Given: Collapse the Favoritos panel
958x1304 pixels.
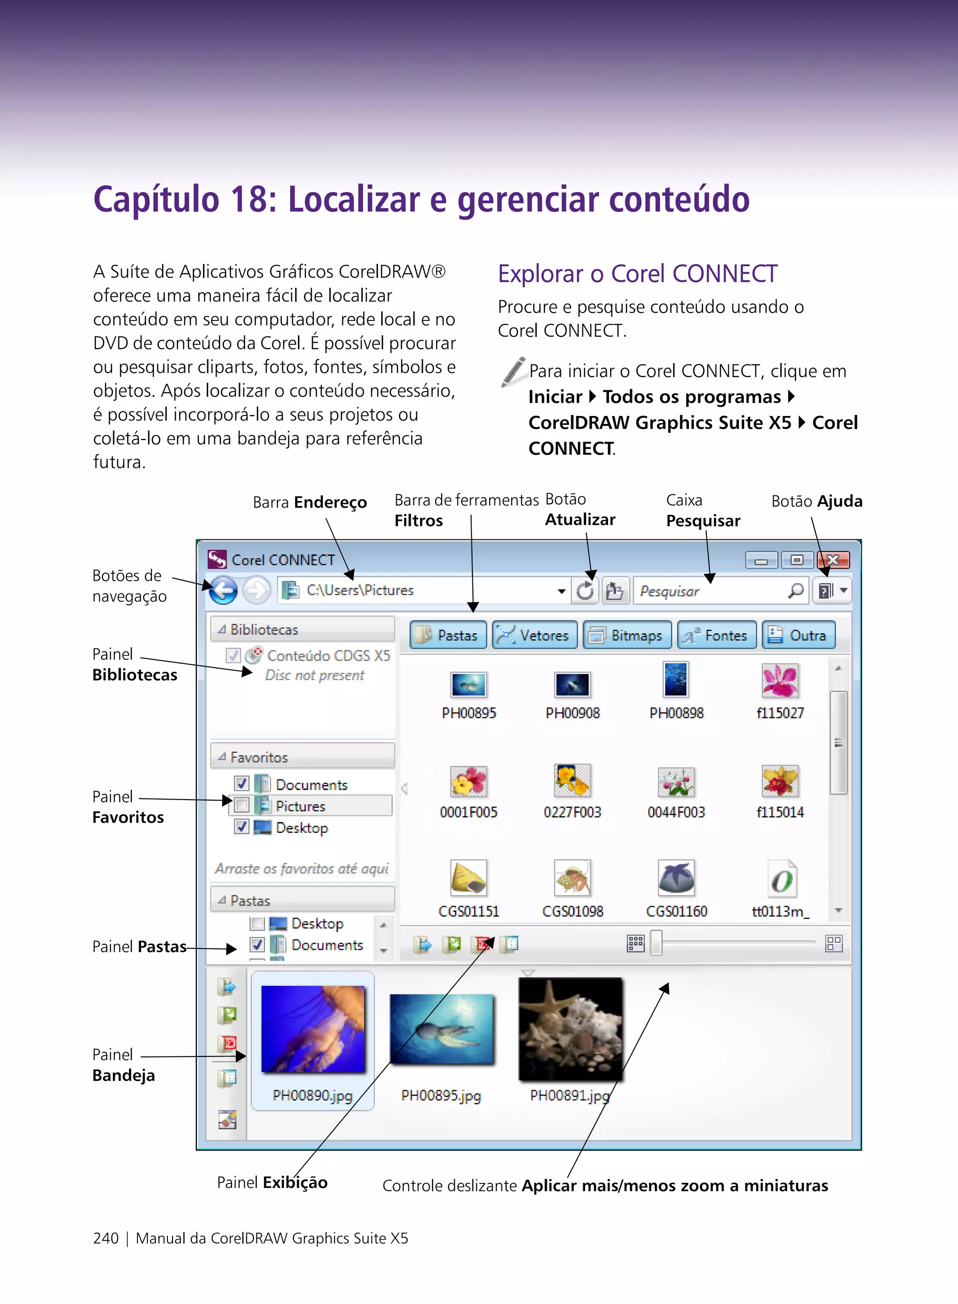Looking at the screenshot, I should click(x=222, y=757).
